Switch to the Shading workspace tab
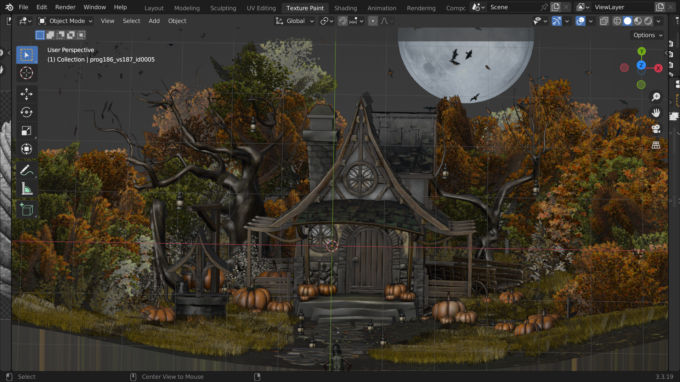The image size is (680, 382). (x=345, y=8)
